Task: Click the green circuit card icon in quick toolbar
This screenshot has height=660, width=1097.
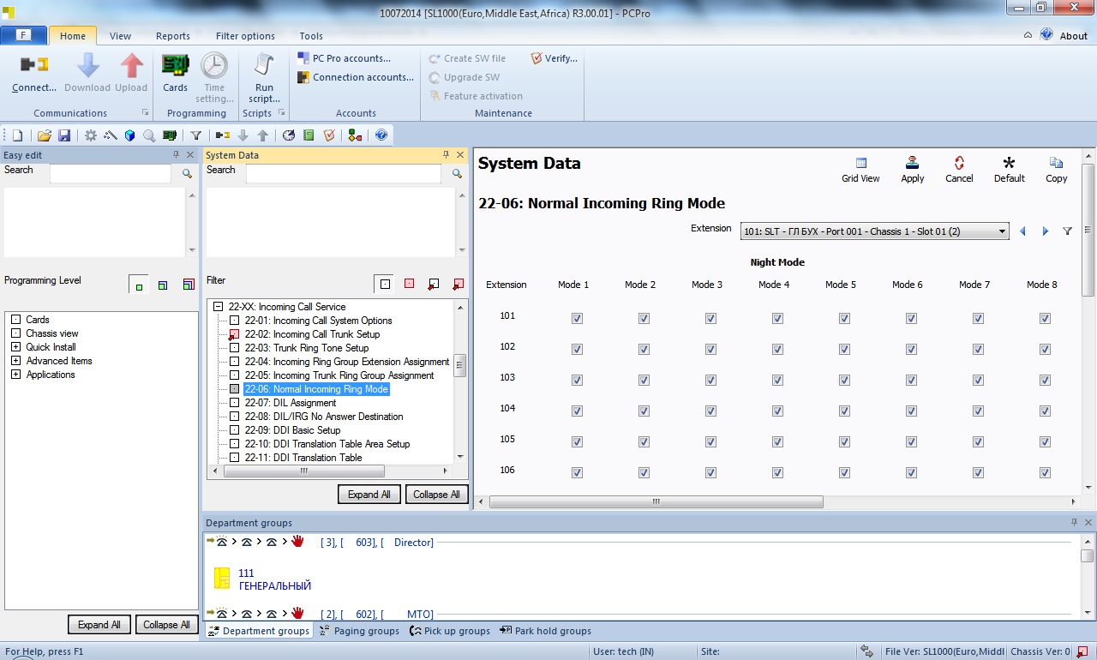Action: point(170,135)
